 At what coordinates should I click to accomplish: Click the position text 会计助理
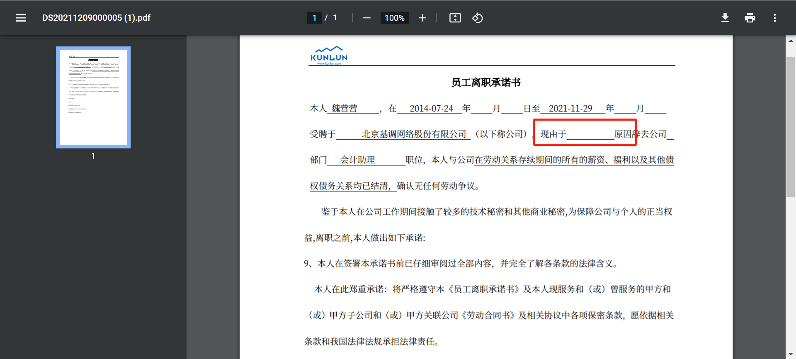point(357,160)
